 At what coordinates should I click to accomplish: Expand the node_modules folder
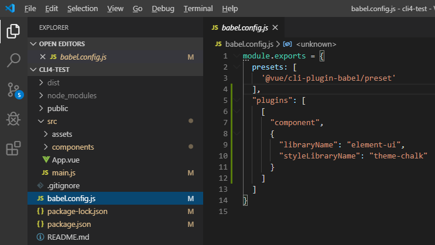[x=41, y=95]
